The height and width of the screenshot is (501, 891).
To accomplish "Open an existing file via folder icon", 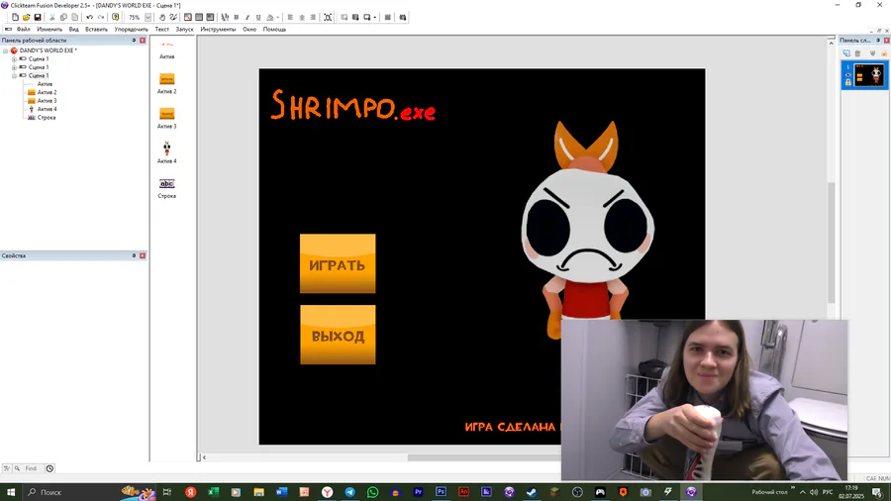I will click(x=26, y=17).
